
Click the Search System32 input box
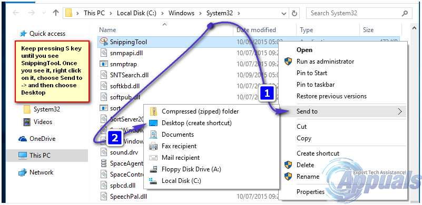(356, 13)
